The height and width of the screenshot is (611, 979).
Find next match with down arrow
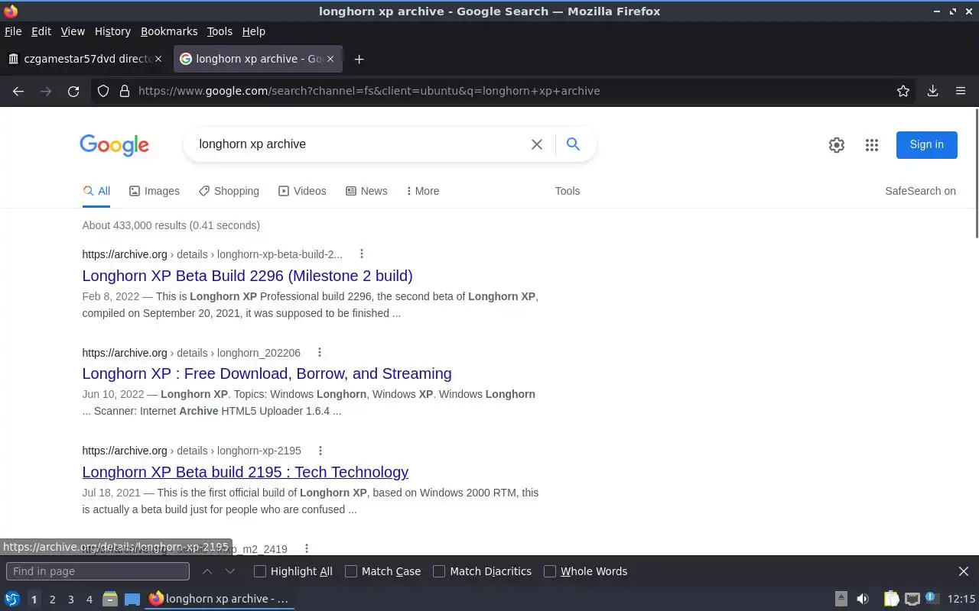(230, 571)
